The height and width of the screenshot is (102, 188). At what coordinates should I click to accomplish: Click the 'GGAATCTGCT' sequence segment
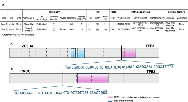tap(99, 93)
